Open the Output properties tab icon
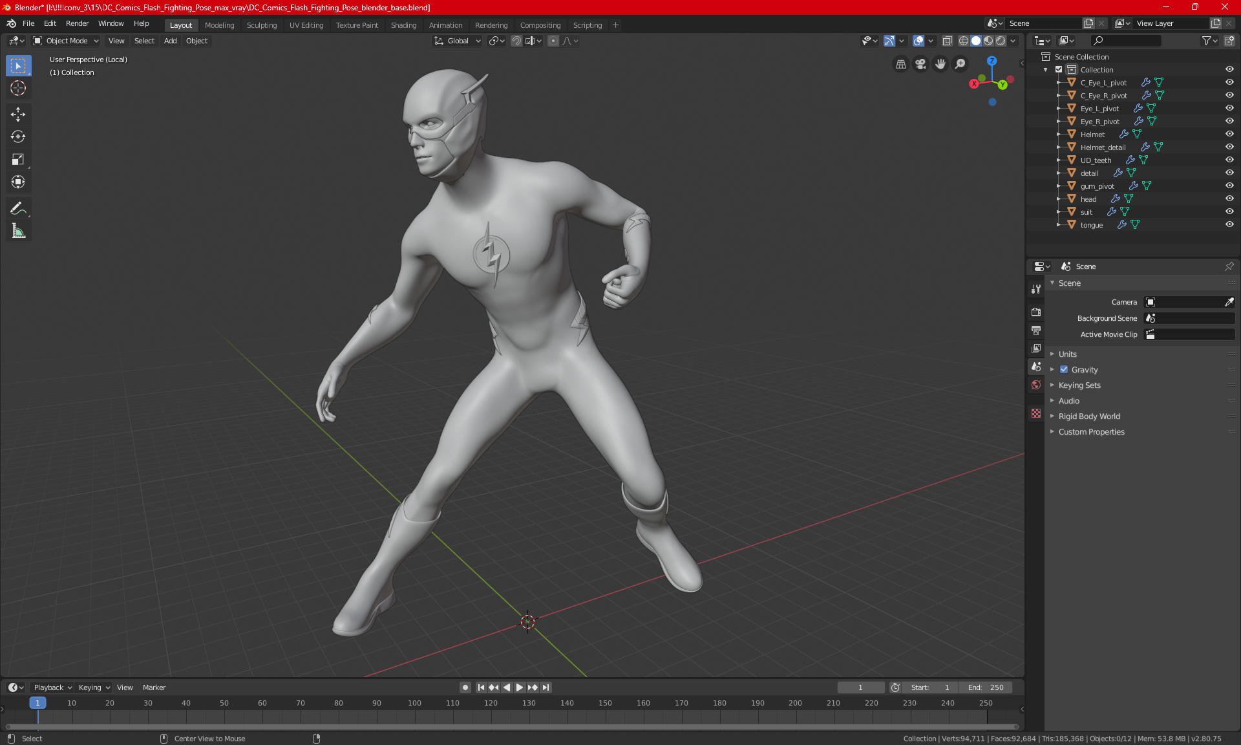This screenshot has height=745, width=1241. [1036, 330]
